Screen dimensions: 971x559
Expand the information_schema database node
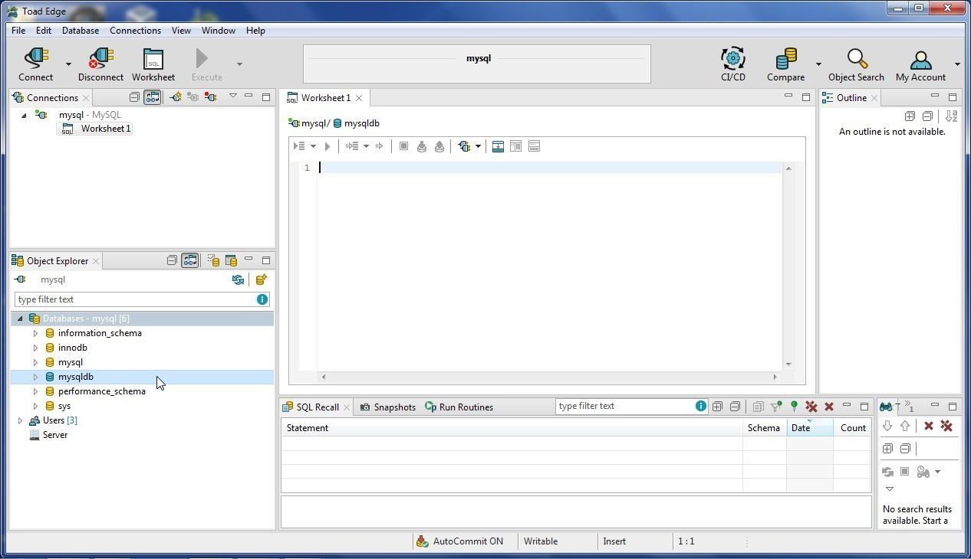[x=35, y=333]
